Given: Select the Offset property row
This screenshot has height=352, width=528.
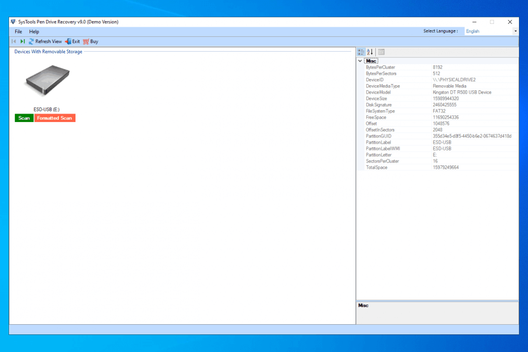Looking at the screenshot, I should pyautogui.click(x=442, y=124).
